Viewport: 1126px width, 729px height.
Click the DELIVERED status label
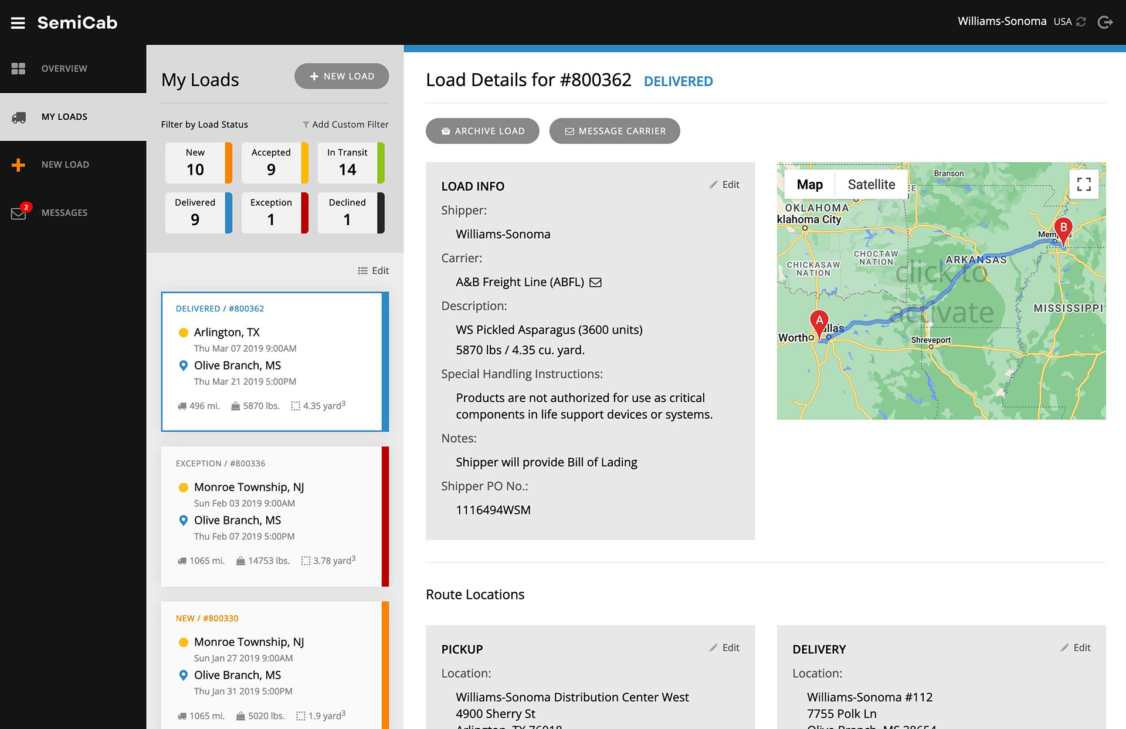679,82
